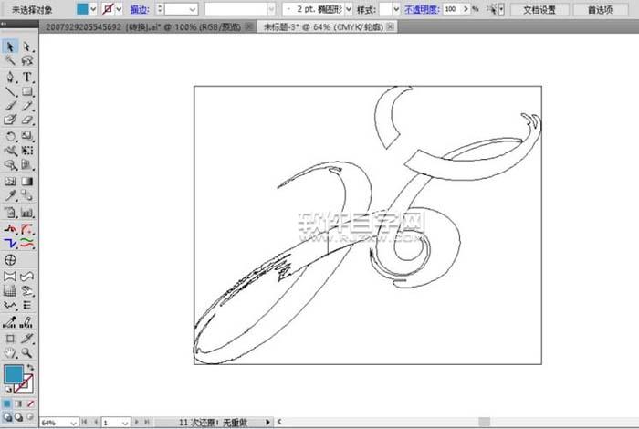The height and width of the screenshot is (429, 639).
Task: Click the 文档设置 button
Action: point(533,8)
